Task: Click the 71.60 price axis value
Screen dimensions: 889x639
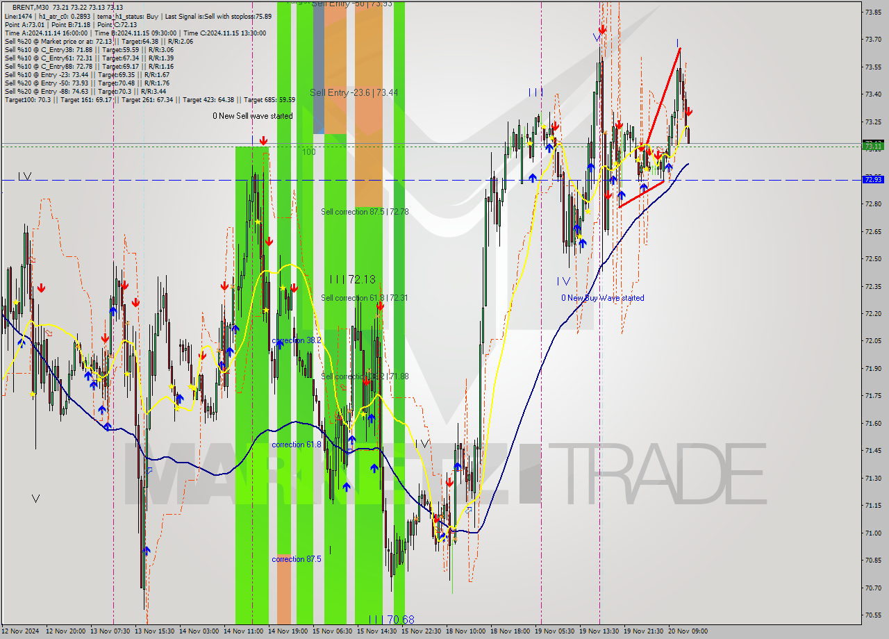Action: click(873, 424)
